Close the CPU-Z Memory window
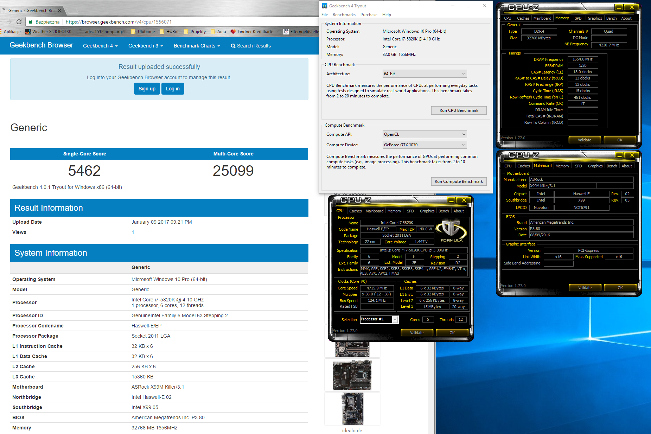The image size is (651, 434). coord(632,7)
